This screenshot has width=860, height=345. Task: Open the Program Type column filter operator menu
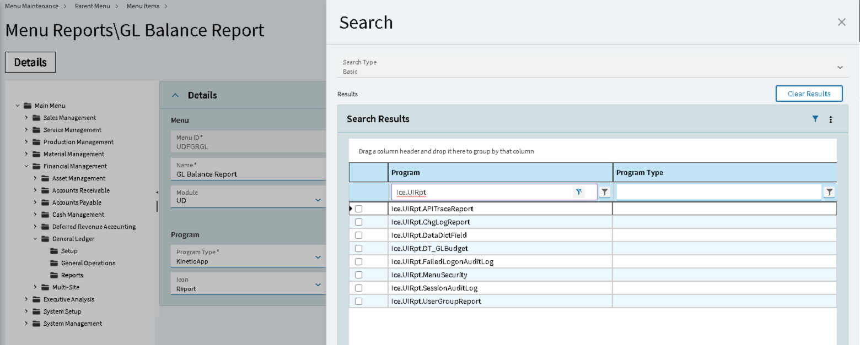click(x=829, y=192)
